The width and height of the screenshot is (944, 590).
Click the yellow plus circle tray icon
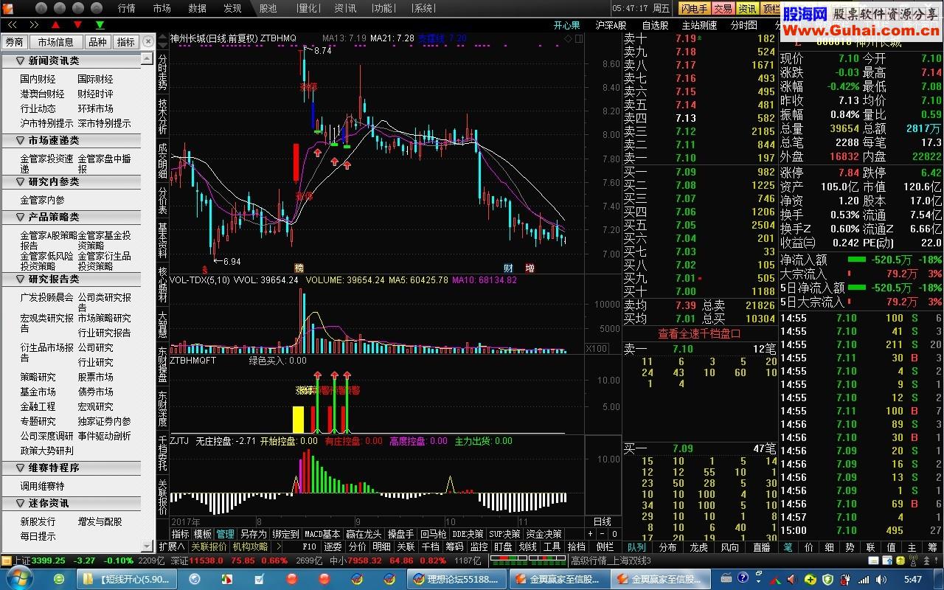[811, 580]
